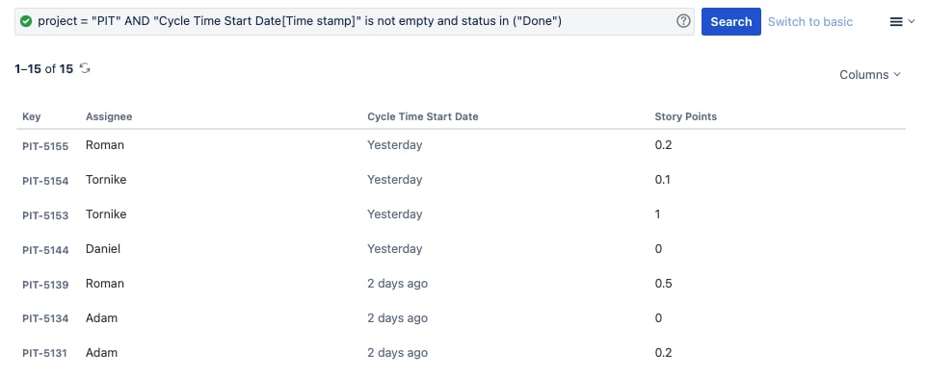The image size is (927, 377).
Task: Click the blue Search button
Action: [x=730, y=22]
